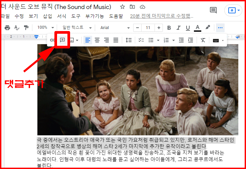Click the highlighted paragraph starting 극 중에서는
This screenshot has width=246, height=169.
coord(136,143)
